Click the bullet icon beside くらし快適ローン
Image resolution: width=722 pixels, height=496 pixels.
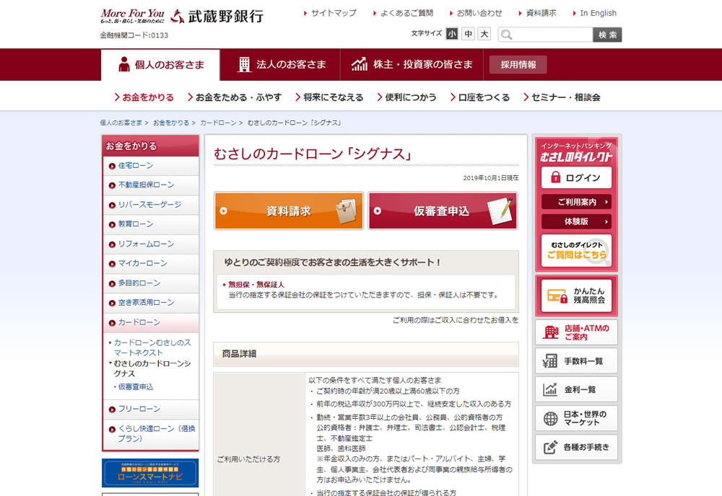pyautogui.click(x=112, y=430)
